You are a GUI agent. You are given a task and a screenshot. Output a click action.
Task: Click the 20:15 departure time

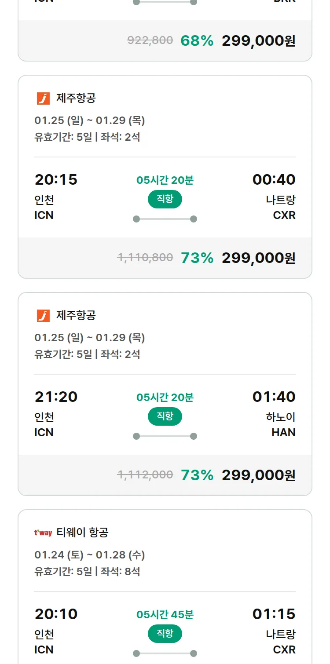click(x=56, y=179)
